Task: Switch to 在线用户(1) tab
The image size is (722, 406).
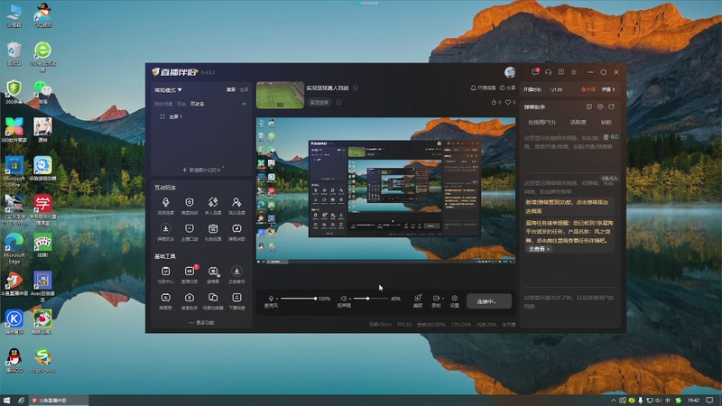Action: [541, 123]
